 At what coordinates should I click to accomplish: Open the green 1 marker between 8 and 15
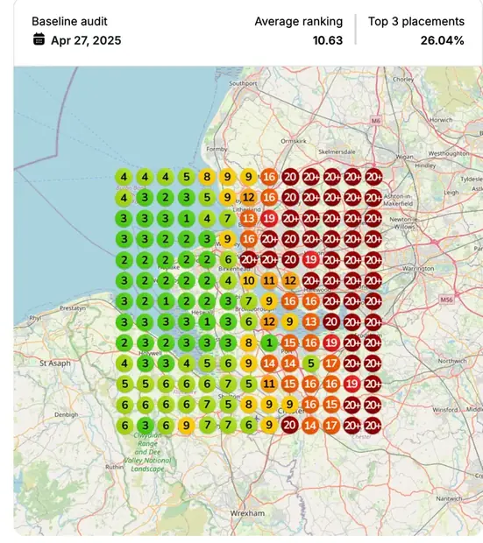pyautogui.click(x=269, y=342)
